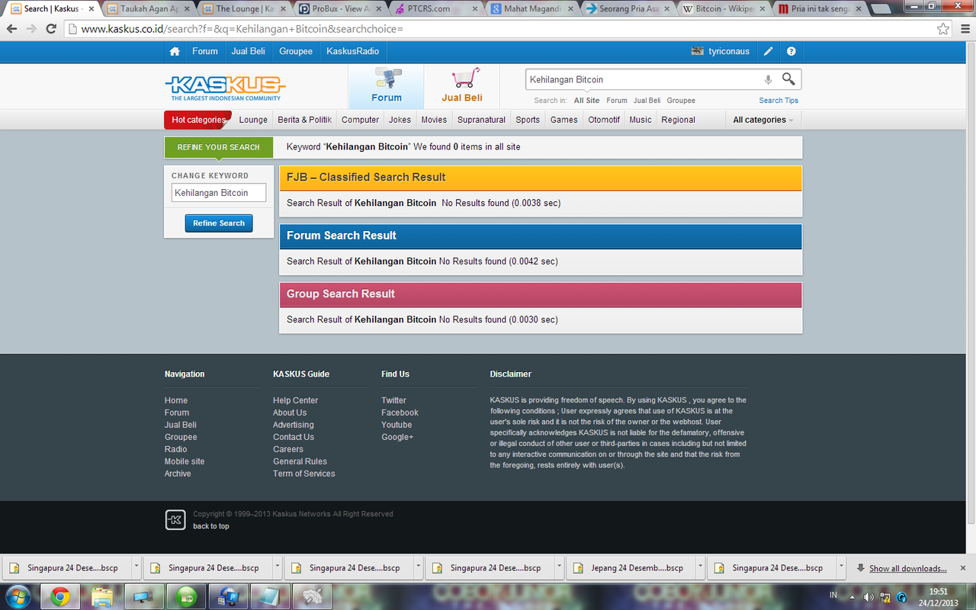Open the large Forum section tab

387,86
